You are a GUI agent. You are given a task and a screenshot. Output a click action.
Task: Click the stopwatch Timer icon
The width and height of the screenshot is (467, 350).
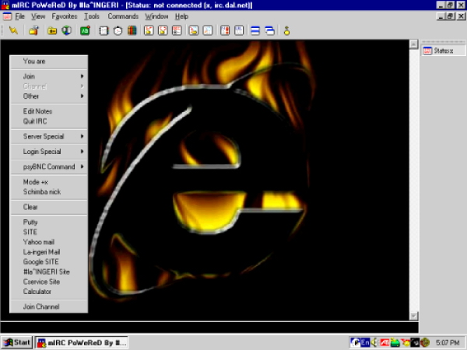tap(118, 30)
